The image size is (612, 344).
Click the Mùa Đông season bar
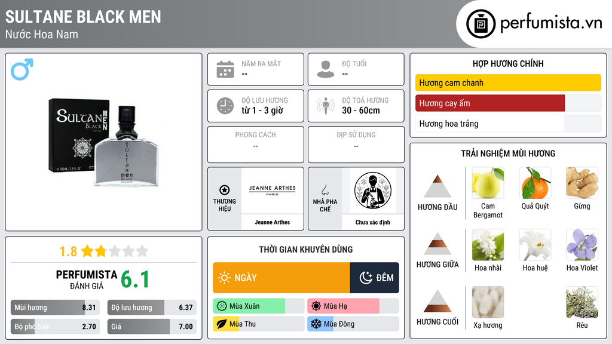(x=353, y=324)
